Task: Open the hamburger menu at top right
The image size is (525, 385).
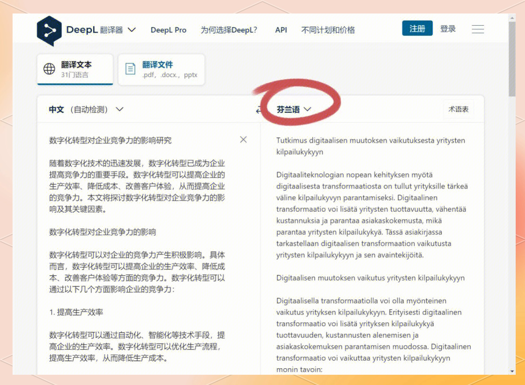Action: [478, 29]
